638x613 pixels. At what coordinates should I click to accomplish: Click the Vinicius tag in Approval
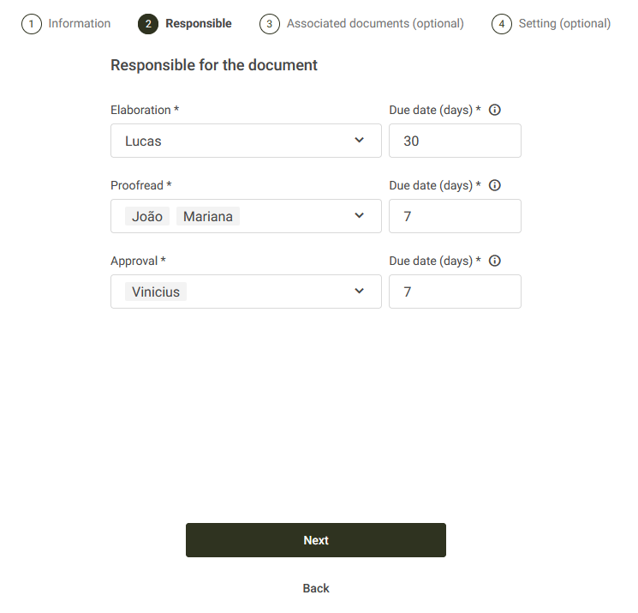(x=155, y=291)
